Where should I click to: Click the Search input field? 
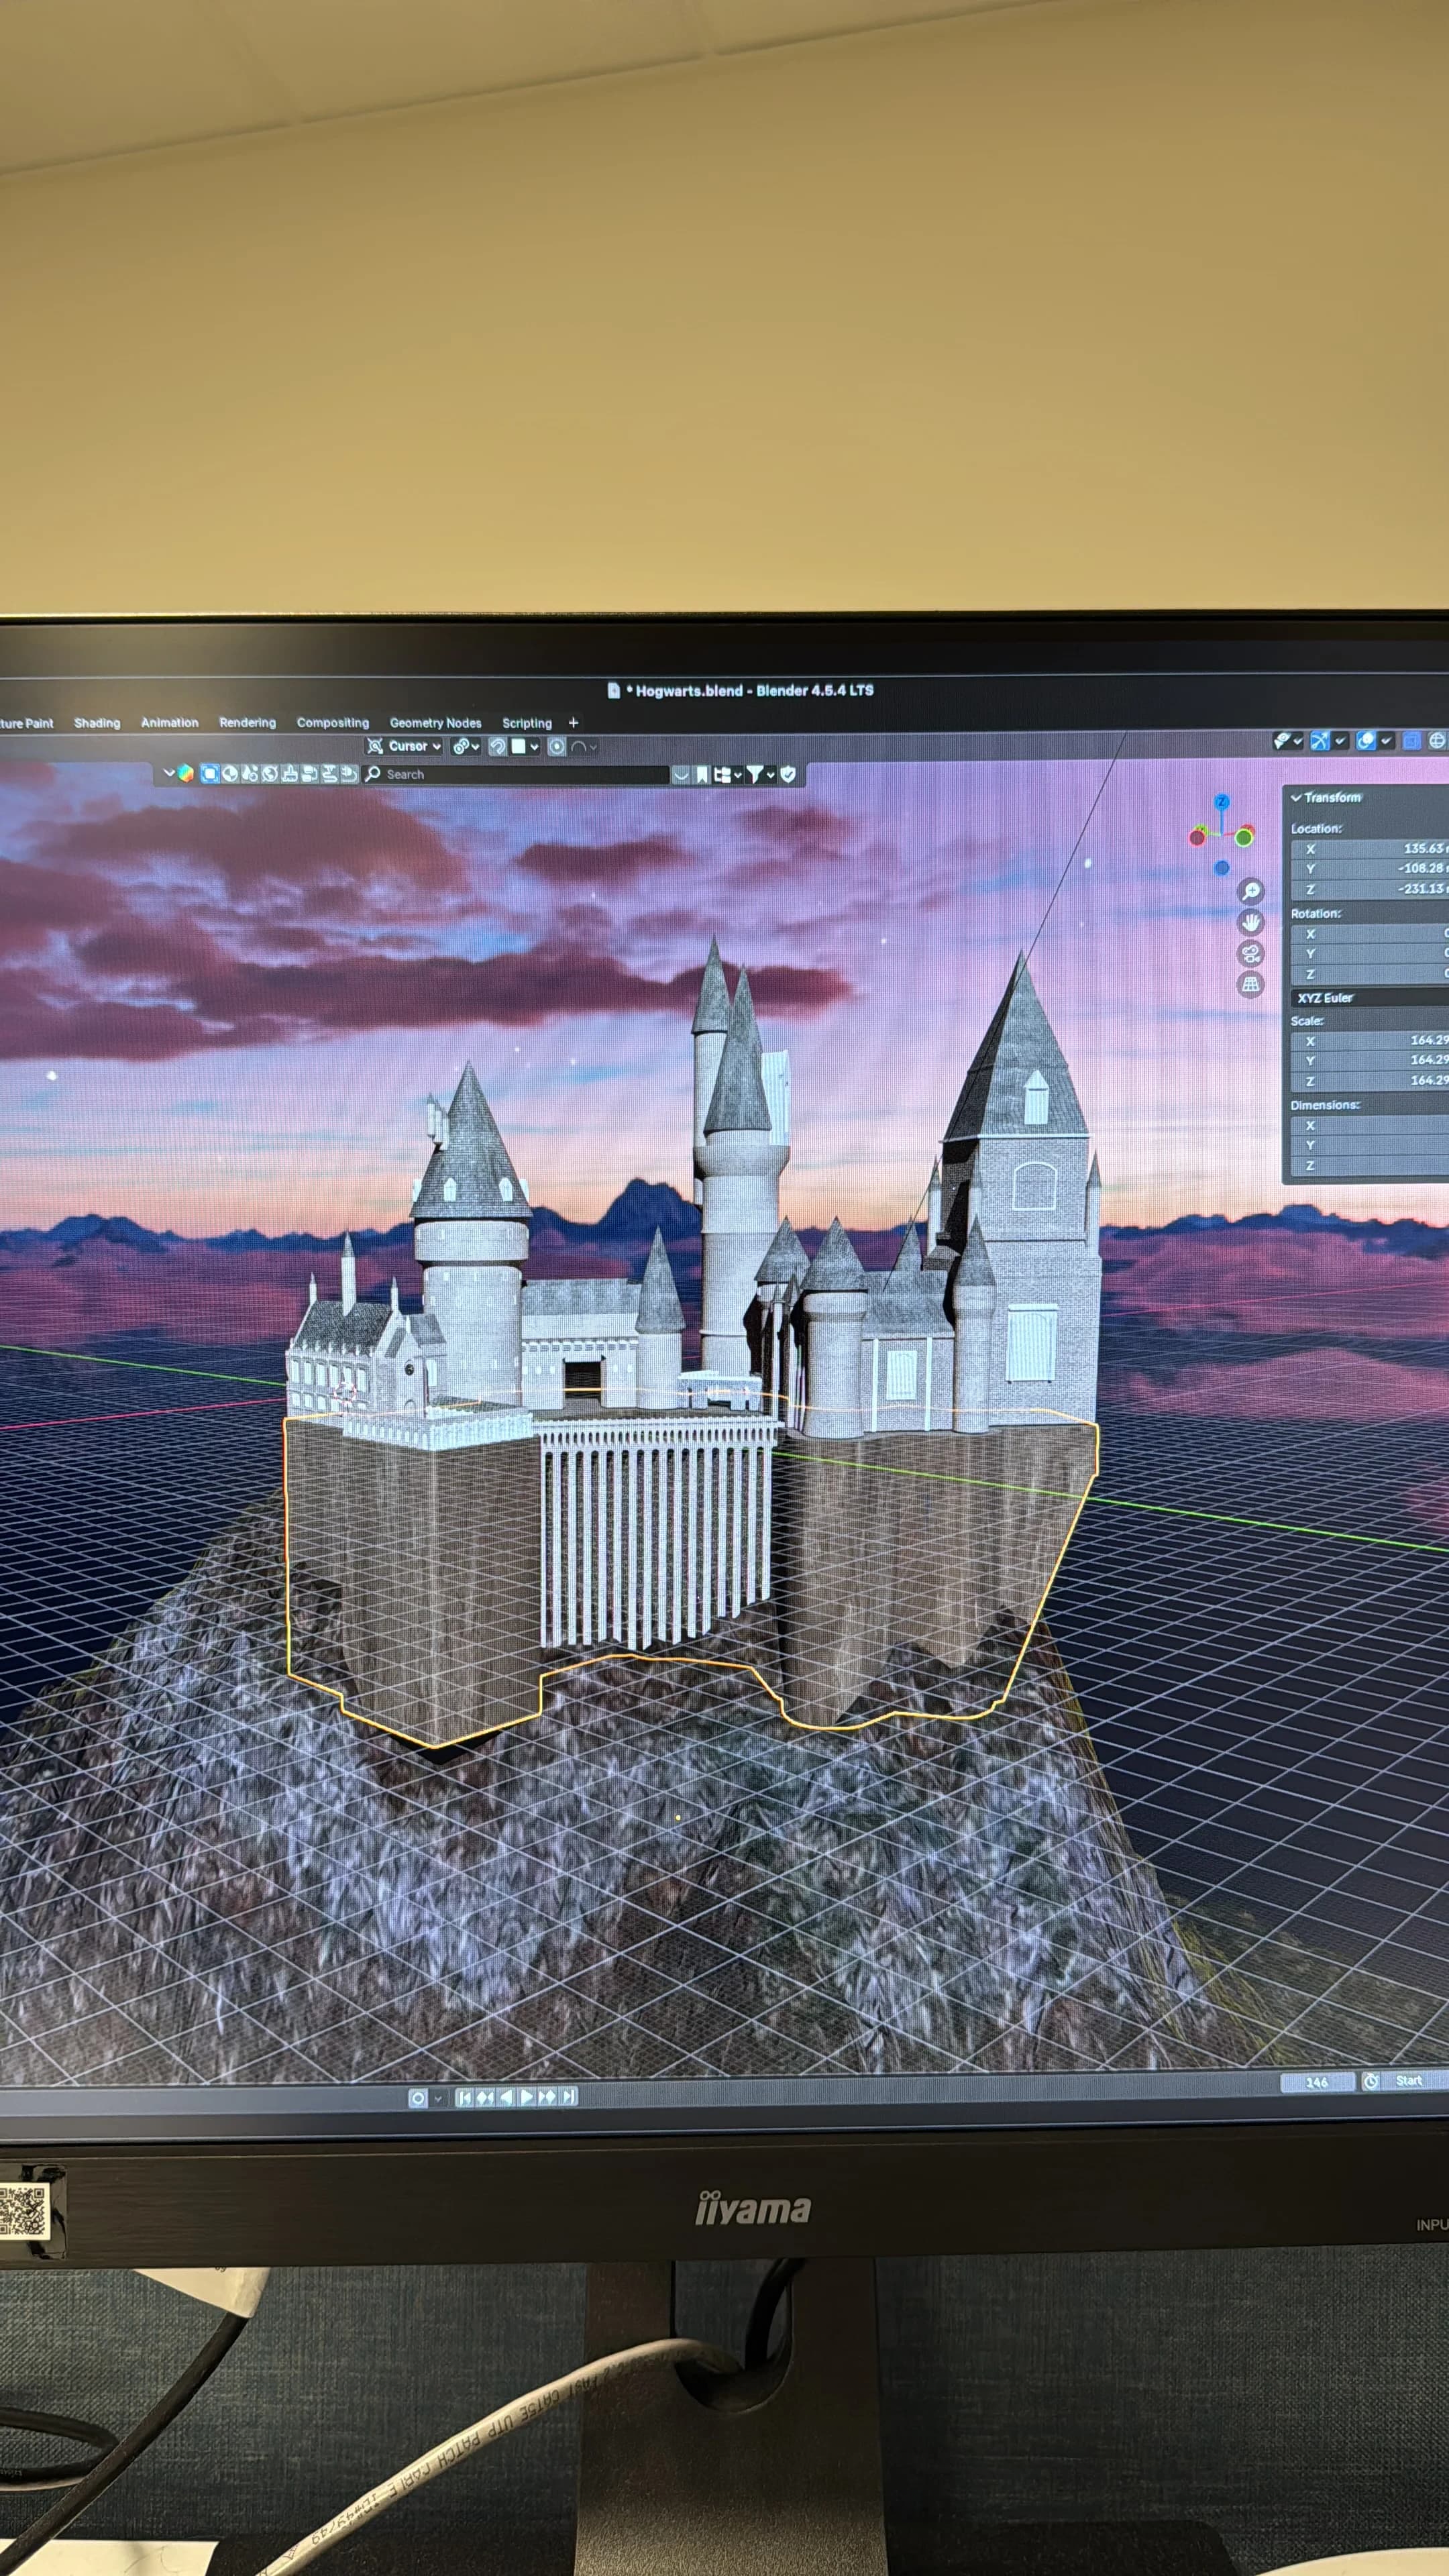[x=516, y=774]
